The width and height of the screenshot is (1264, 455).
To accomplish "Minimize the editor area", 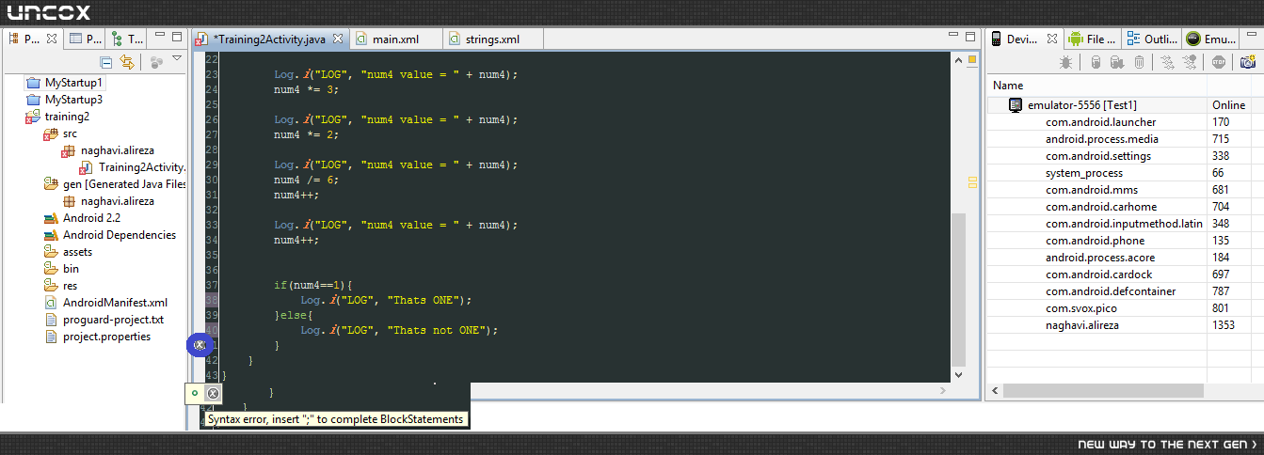I will pyautogui.click(x=953, y=36).
